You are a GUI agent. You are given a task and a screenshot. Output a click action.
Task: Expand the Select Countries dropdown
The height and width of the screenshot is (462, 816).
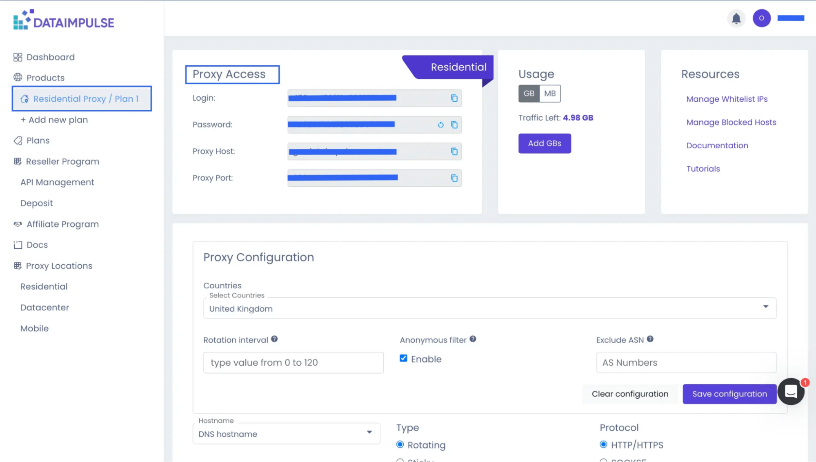pyautogui.click(x=765, y=307)
